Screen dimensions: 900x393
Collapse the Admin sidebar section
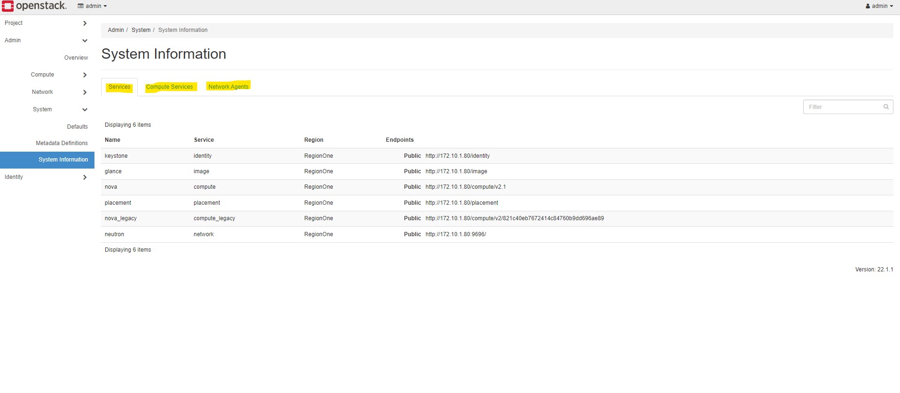point(46,40)
